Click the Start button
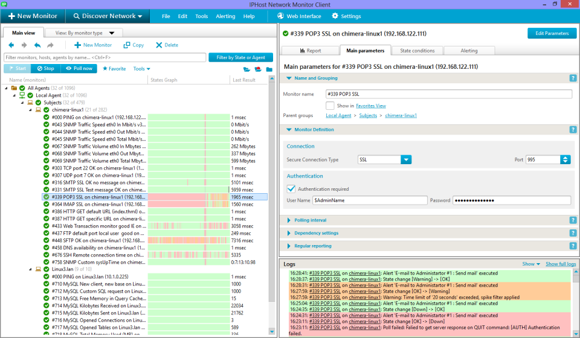580x338 pixels. click(17, 68)
